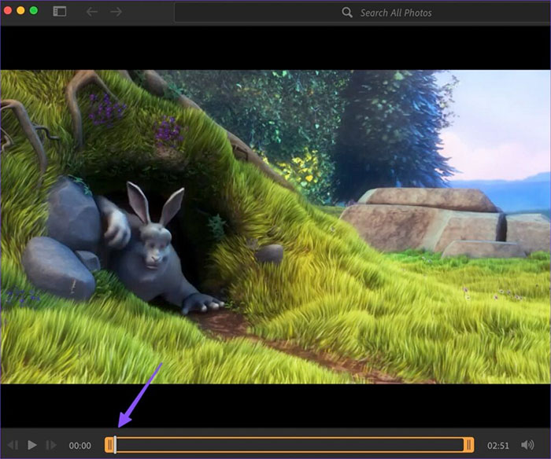Go forward with the right arrow

point(116,12)
